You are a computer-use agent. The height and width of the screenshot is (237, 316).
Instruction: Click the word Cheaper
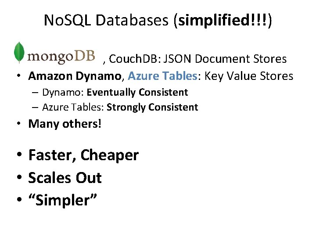pos(110,155)
